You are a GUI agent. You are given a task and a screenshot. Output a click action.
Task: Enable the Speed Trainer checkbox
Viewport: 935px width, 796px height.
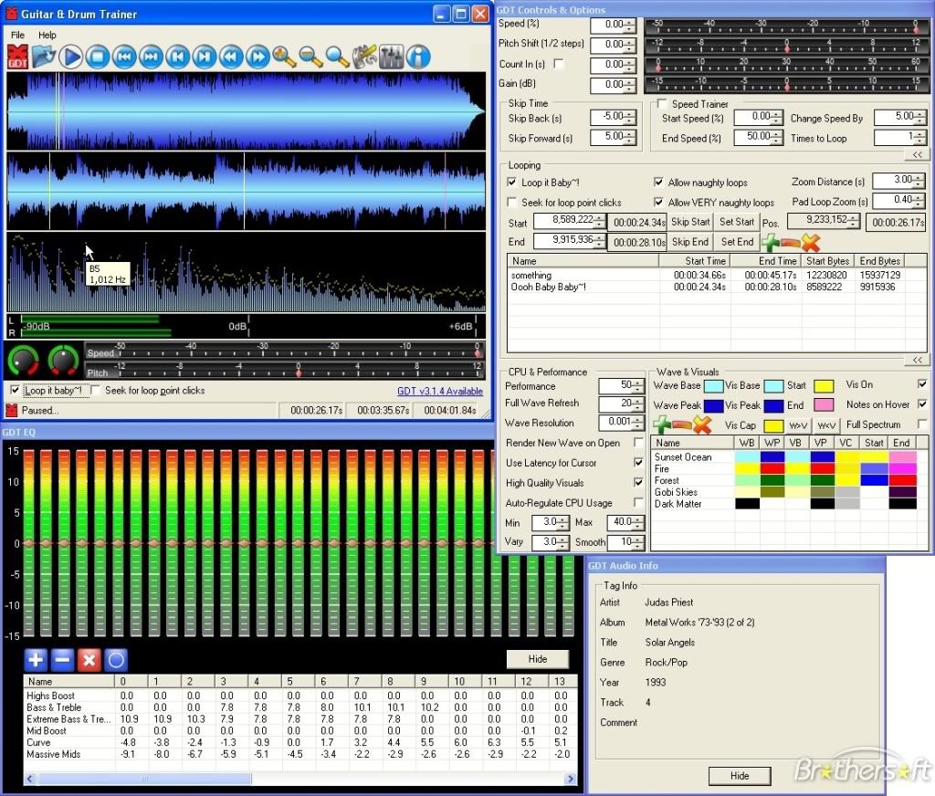(x=663, y=104)
